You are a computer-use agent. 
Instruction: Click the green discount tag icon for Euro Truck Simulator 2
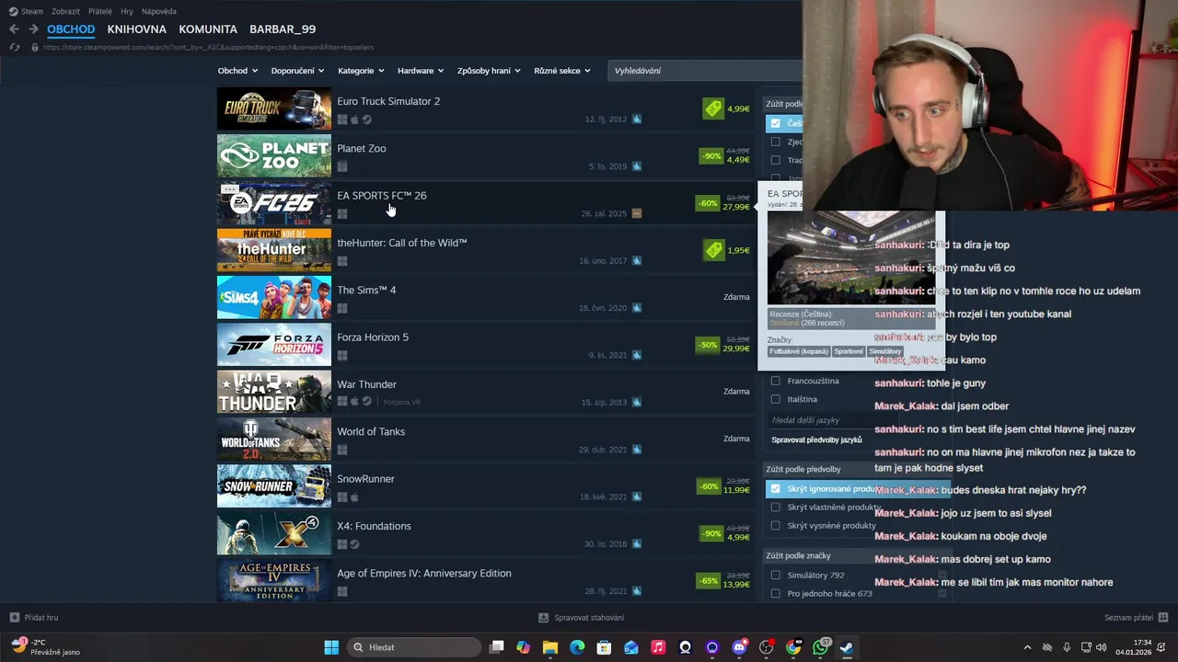tap(713, 108)
